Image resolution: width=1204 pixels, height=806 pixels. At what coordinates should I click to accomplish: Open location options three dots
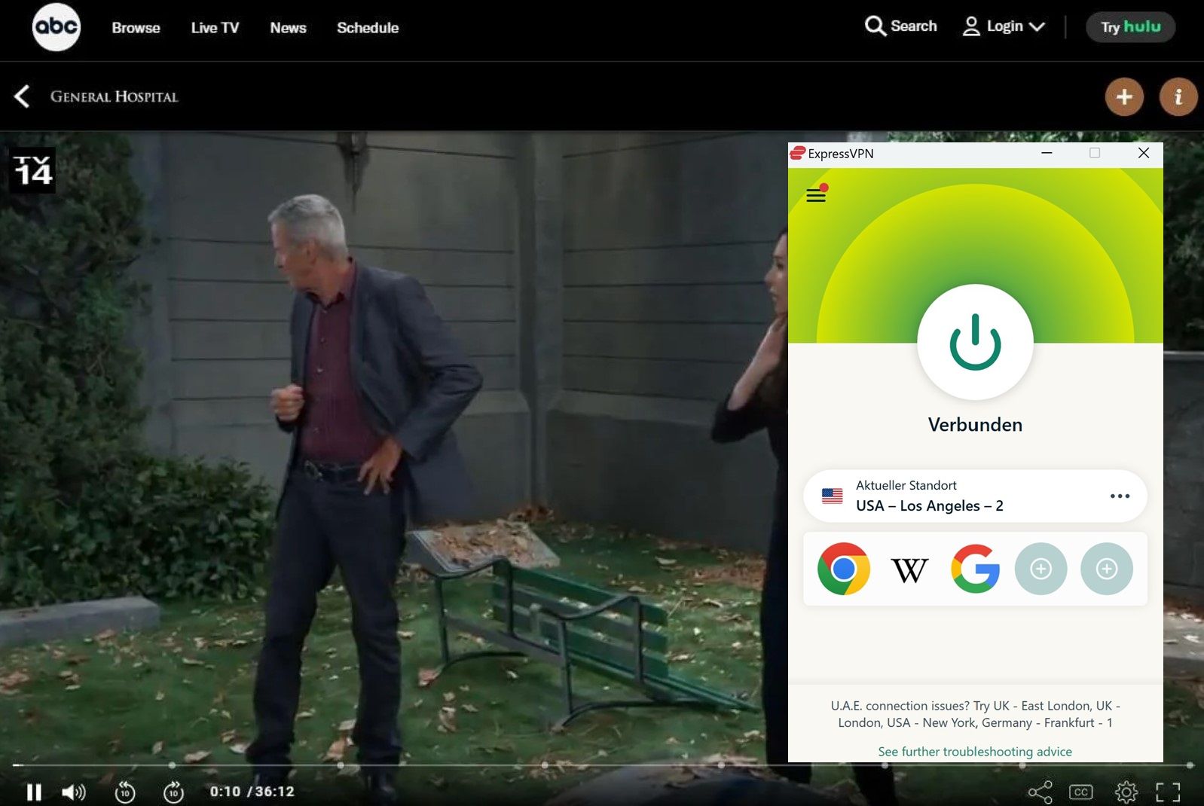(x=1120, y=496)
